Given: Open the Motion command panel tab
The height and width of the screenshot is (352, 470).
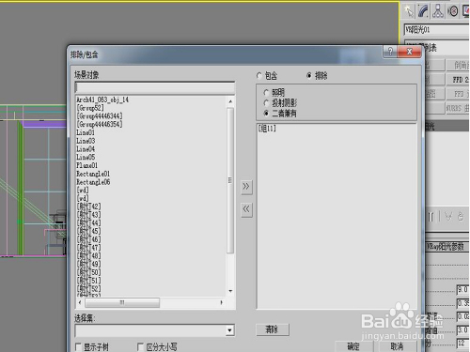Looking at the screenshot, I should (452, 11).
